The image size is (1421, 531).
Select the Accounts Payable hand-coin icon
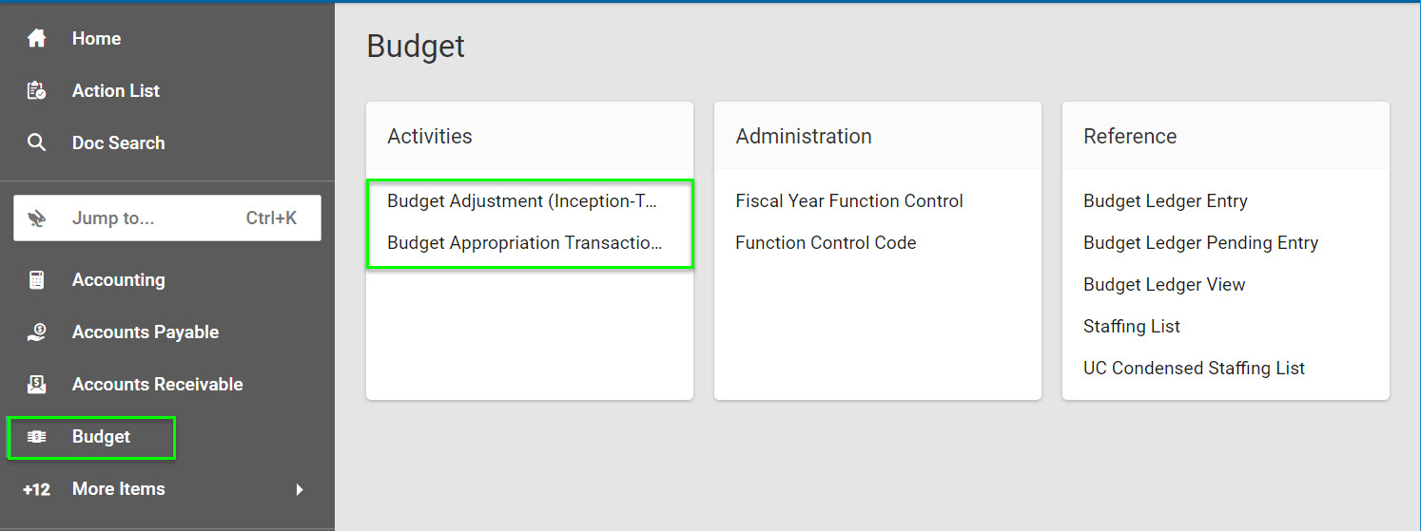36,332
